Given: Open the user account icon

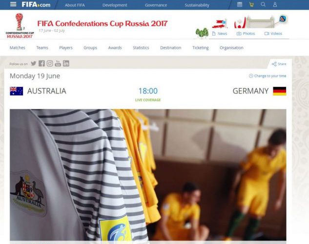Looking at the screenshot, I should click(275, 4).
